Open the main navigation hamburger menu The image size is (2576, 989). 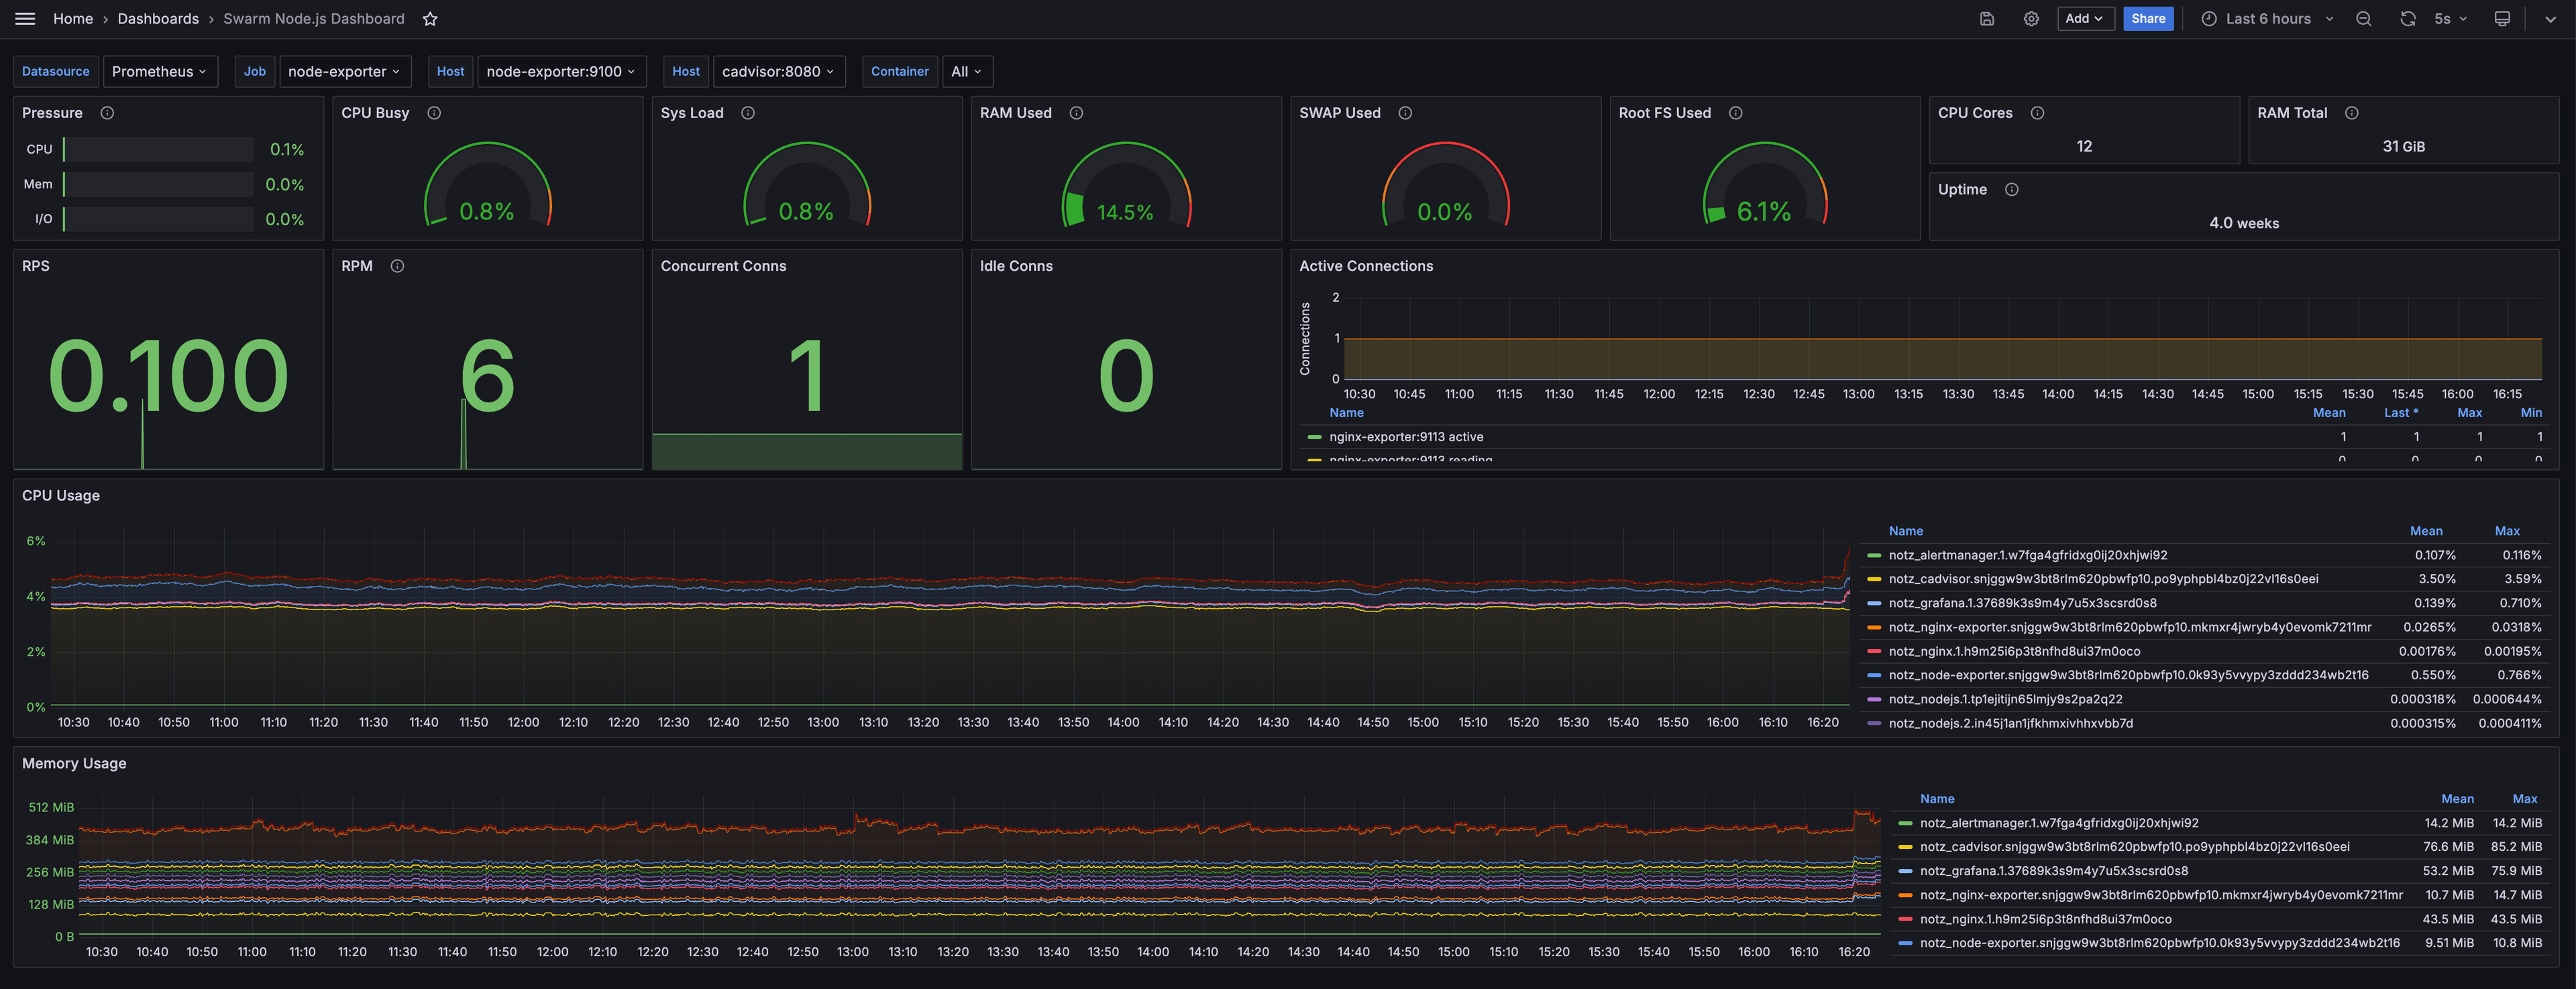tap(25, 18)
